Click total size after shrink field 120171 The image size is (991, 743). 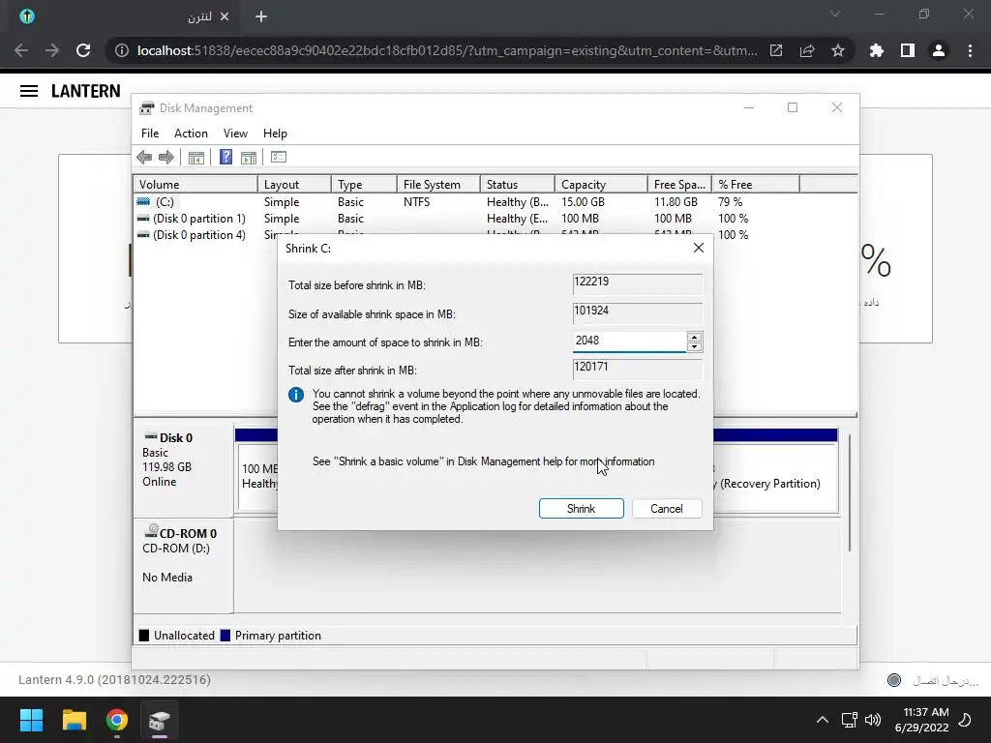coord(637,369)
